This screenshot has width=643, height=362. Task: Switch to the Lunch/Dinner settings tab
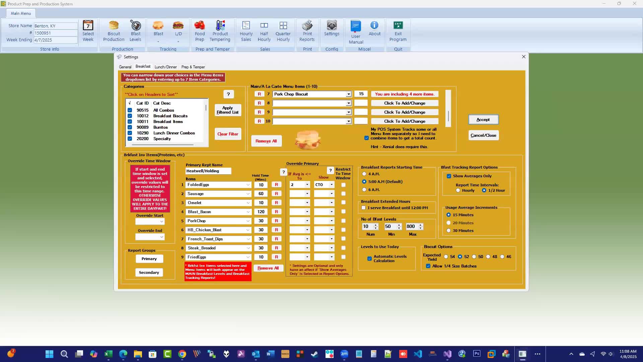pos(165,67)
